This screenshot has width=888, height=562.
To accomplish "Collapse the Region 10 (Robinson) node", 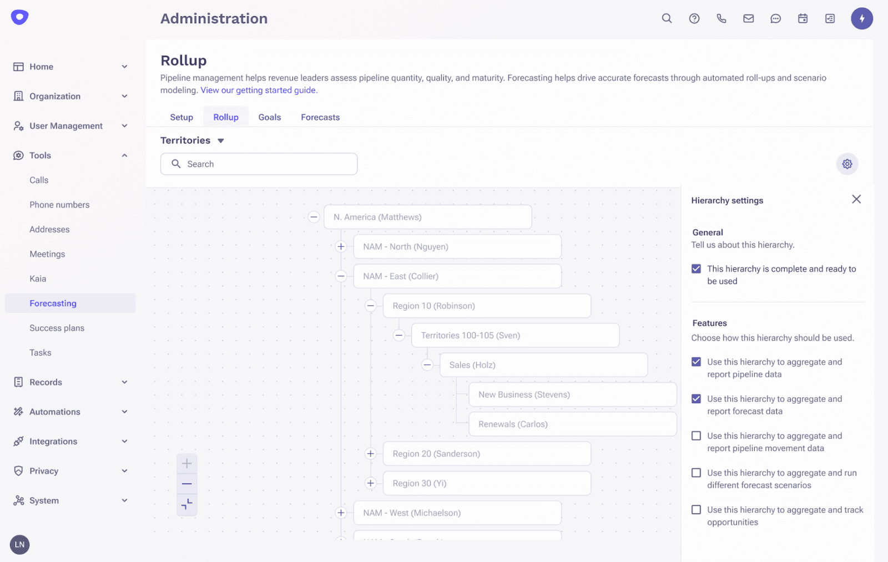I will coord(371,306).
